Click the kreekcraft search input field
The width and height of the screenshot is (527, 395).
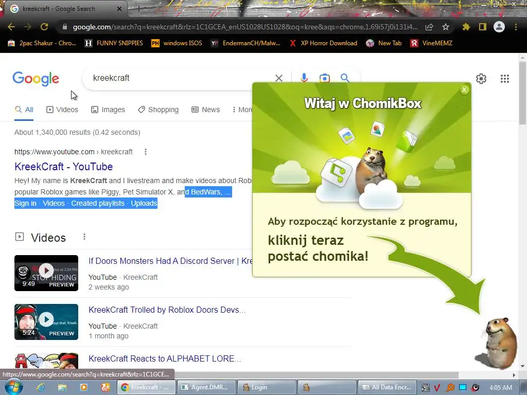click(178, 78)
